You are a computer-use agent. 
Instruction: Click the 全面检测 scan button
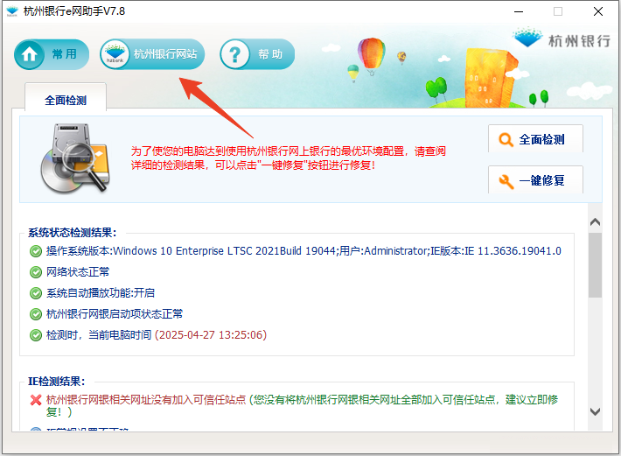click(x=535, y=139)
